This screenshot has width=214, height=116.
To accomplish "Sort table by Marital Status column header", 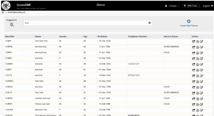I will [171, 36].
